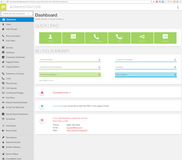Select Ring Groups in the sidebar
Viewport: 182px width, 160px height.
tap(11, 83)
